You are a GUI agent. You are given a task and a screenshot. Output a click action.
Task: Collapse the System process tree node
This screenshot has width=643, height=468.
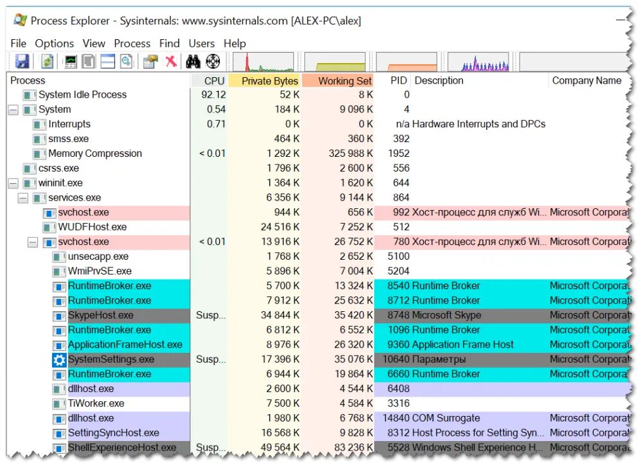(x=14, y=110)
